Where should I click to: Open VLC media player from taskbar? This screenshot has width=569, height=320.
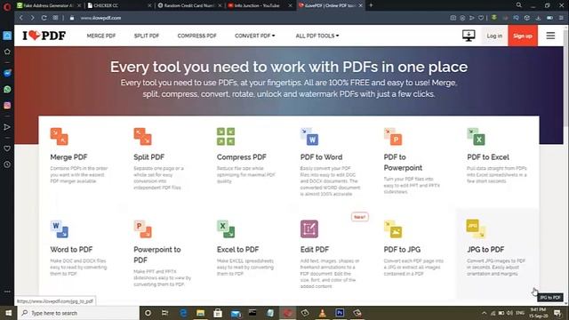pos(322,313)
